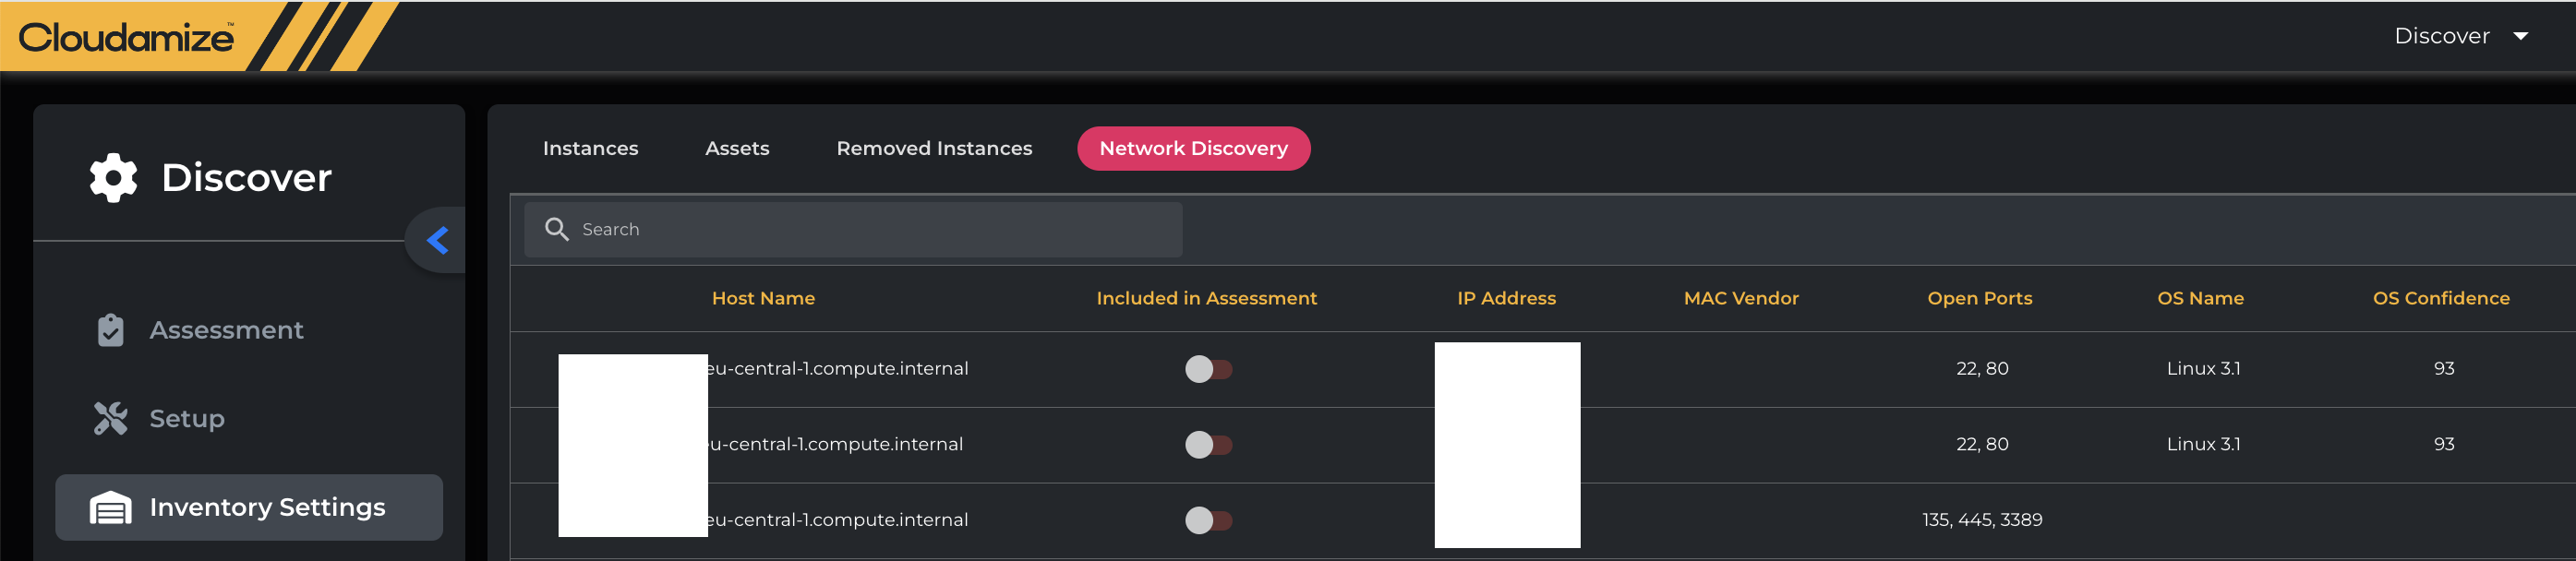Open the Discover dropdown in top bar

(x=2460, y=36)
